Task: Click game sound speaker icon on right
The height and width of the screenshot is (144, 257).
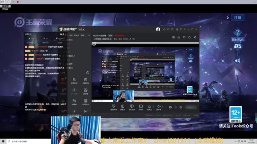Action: [x=237, y=60]
